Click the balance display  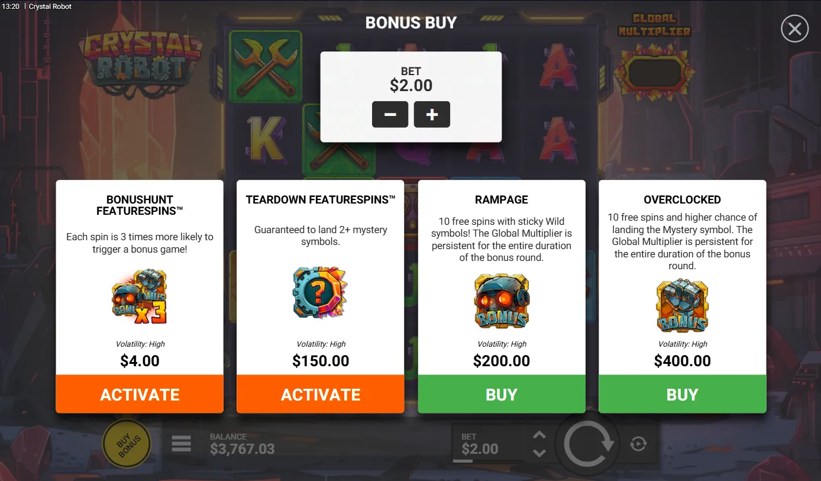(x=243, y=444)
